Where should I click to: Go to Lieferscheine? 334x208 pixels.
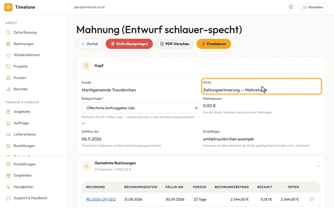25,135
